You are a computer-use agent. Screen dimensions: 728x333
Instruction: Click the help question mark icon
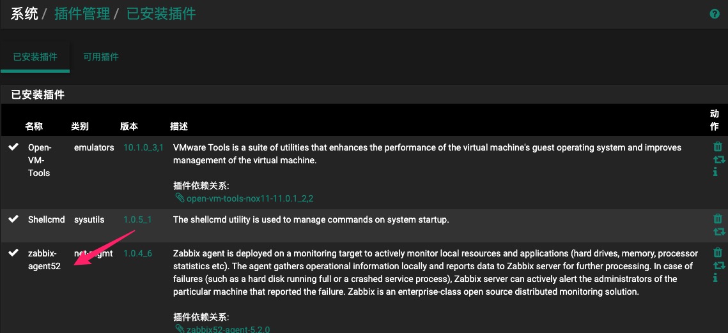(715, 14)
